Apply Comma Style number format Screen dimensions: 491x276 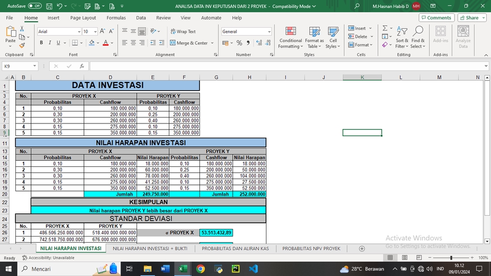click(x=248, y=43)
